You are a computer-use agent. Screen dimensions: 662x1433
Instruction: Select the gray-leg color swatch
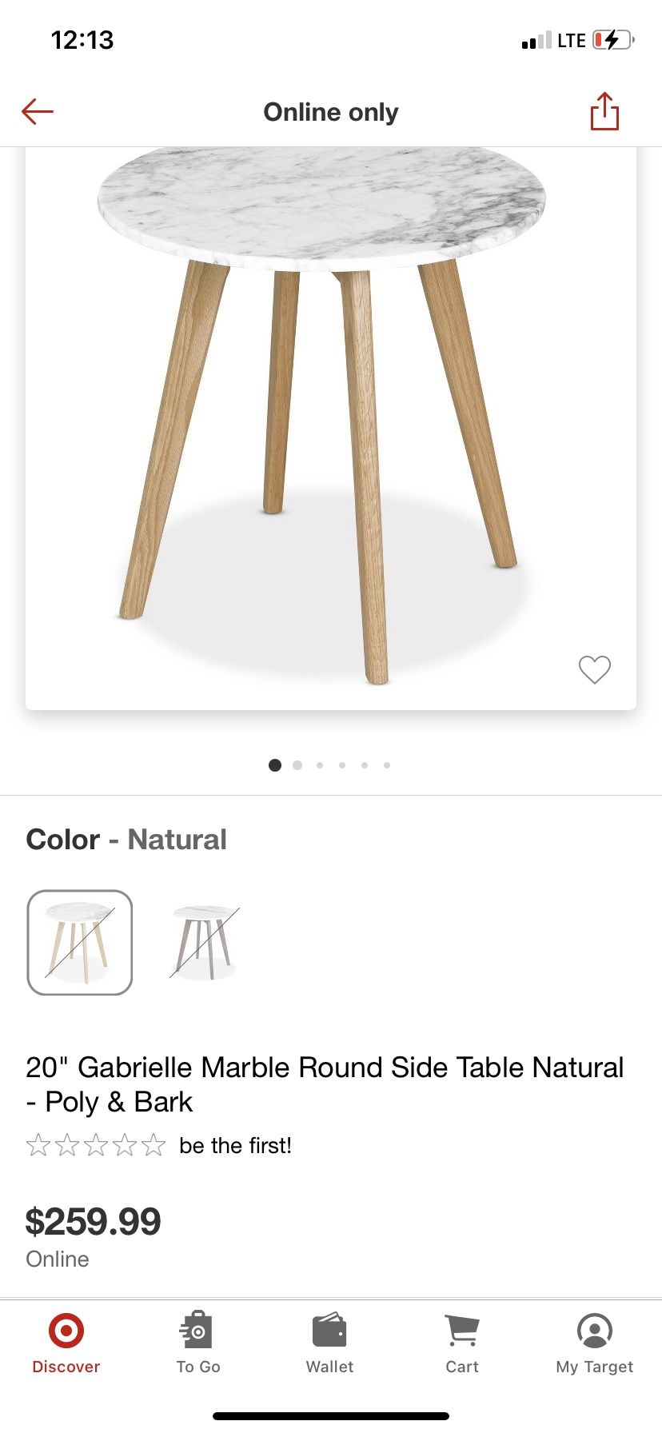point(205,942)
